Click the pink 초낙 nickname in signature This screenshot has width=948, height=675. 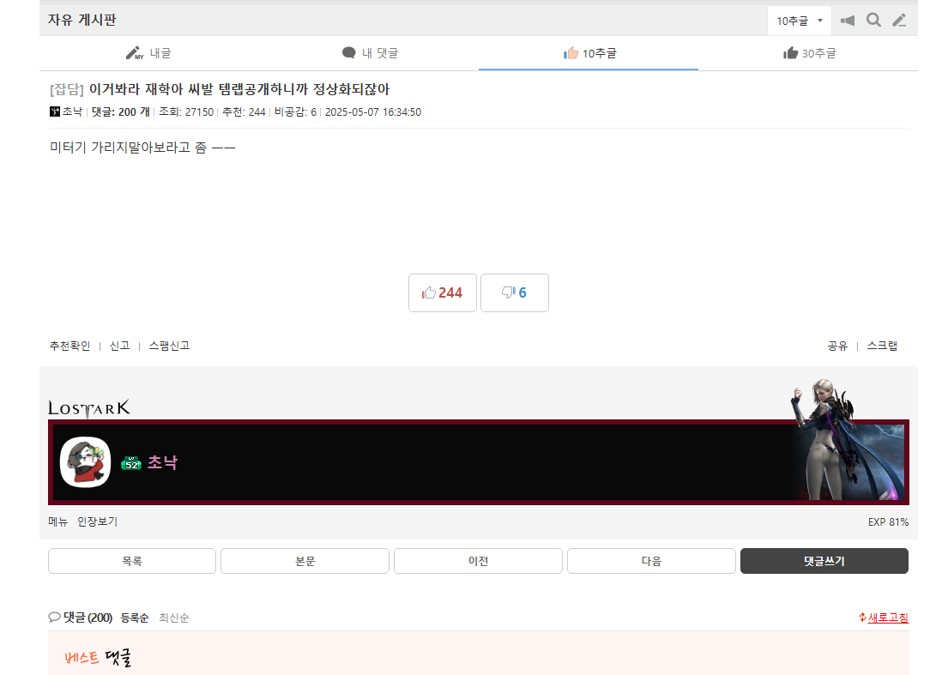click(163, 462)
